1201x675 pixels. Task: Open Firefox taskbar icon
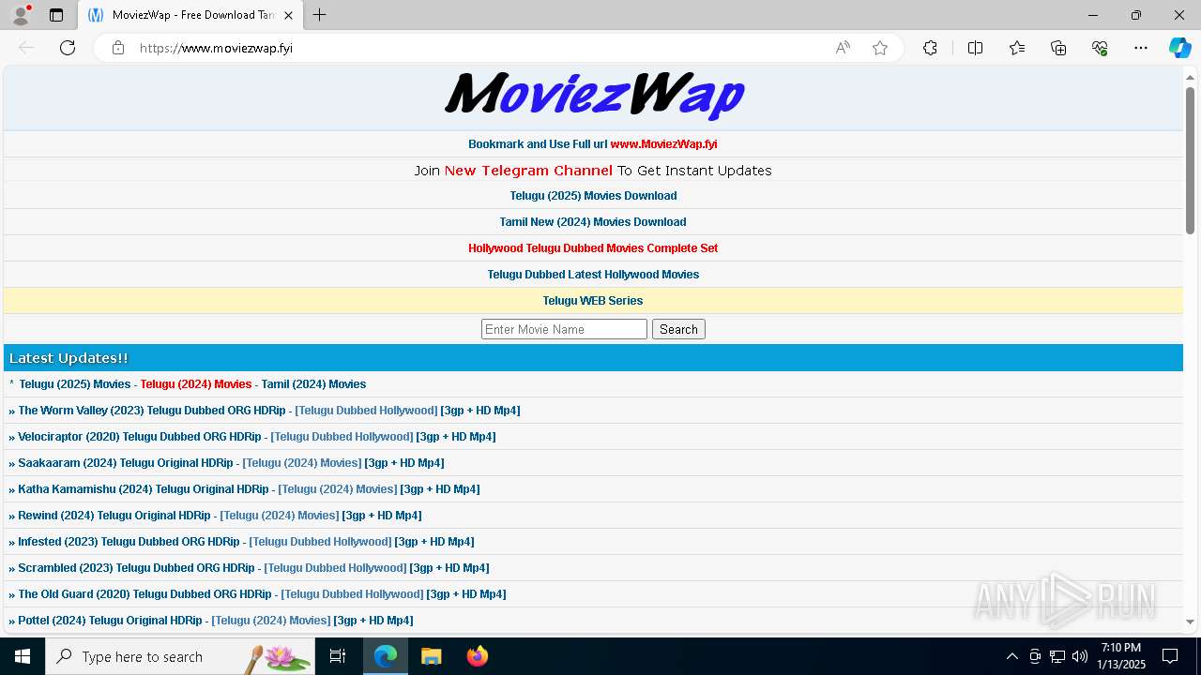477,656
